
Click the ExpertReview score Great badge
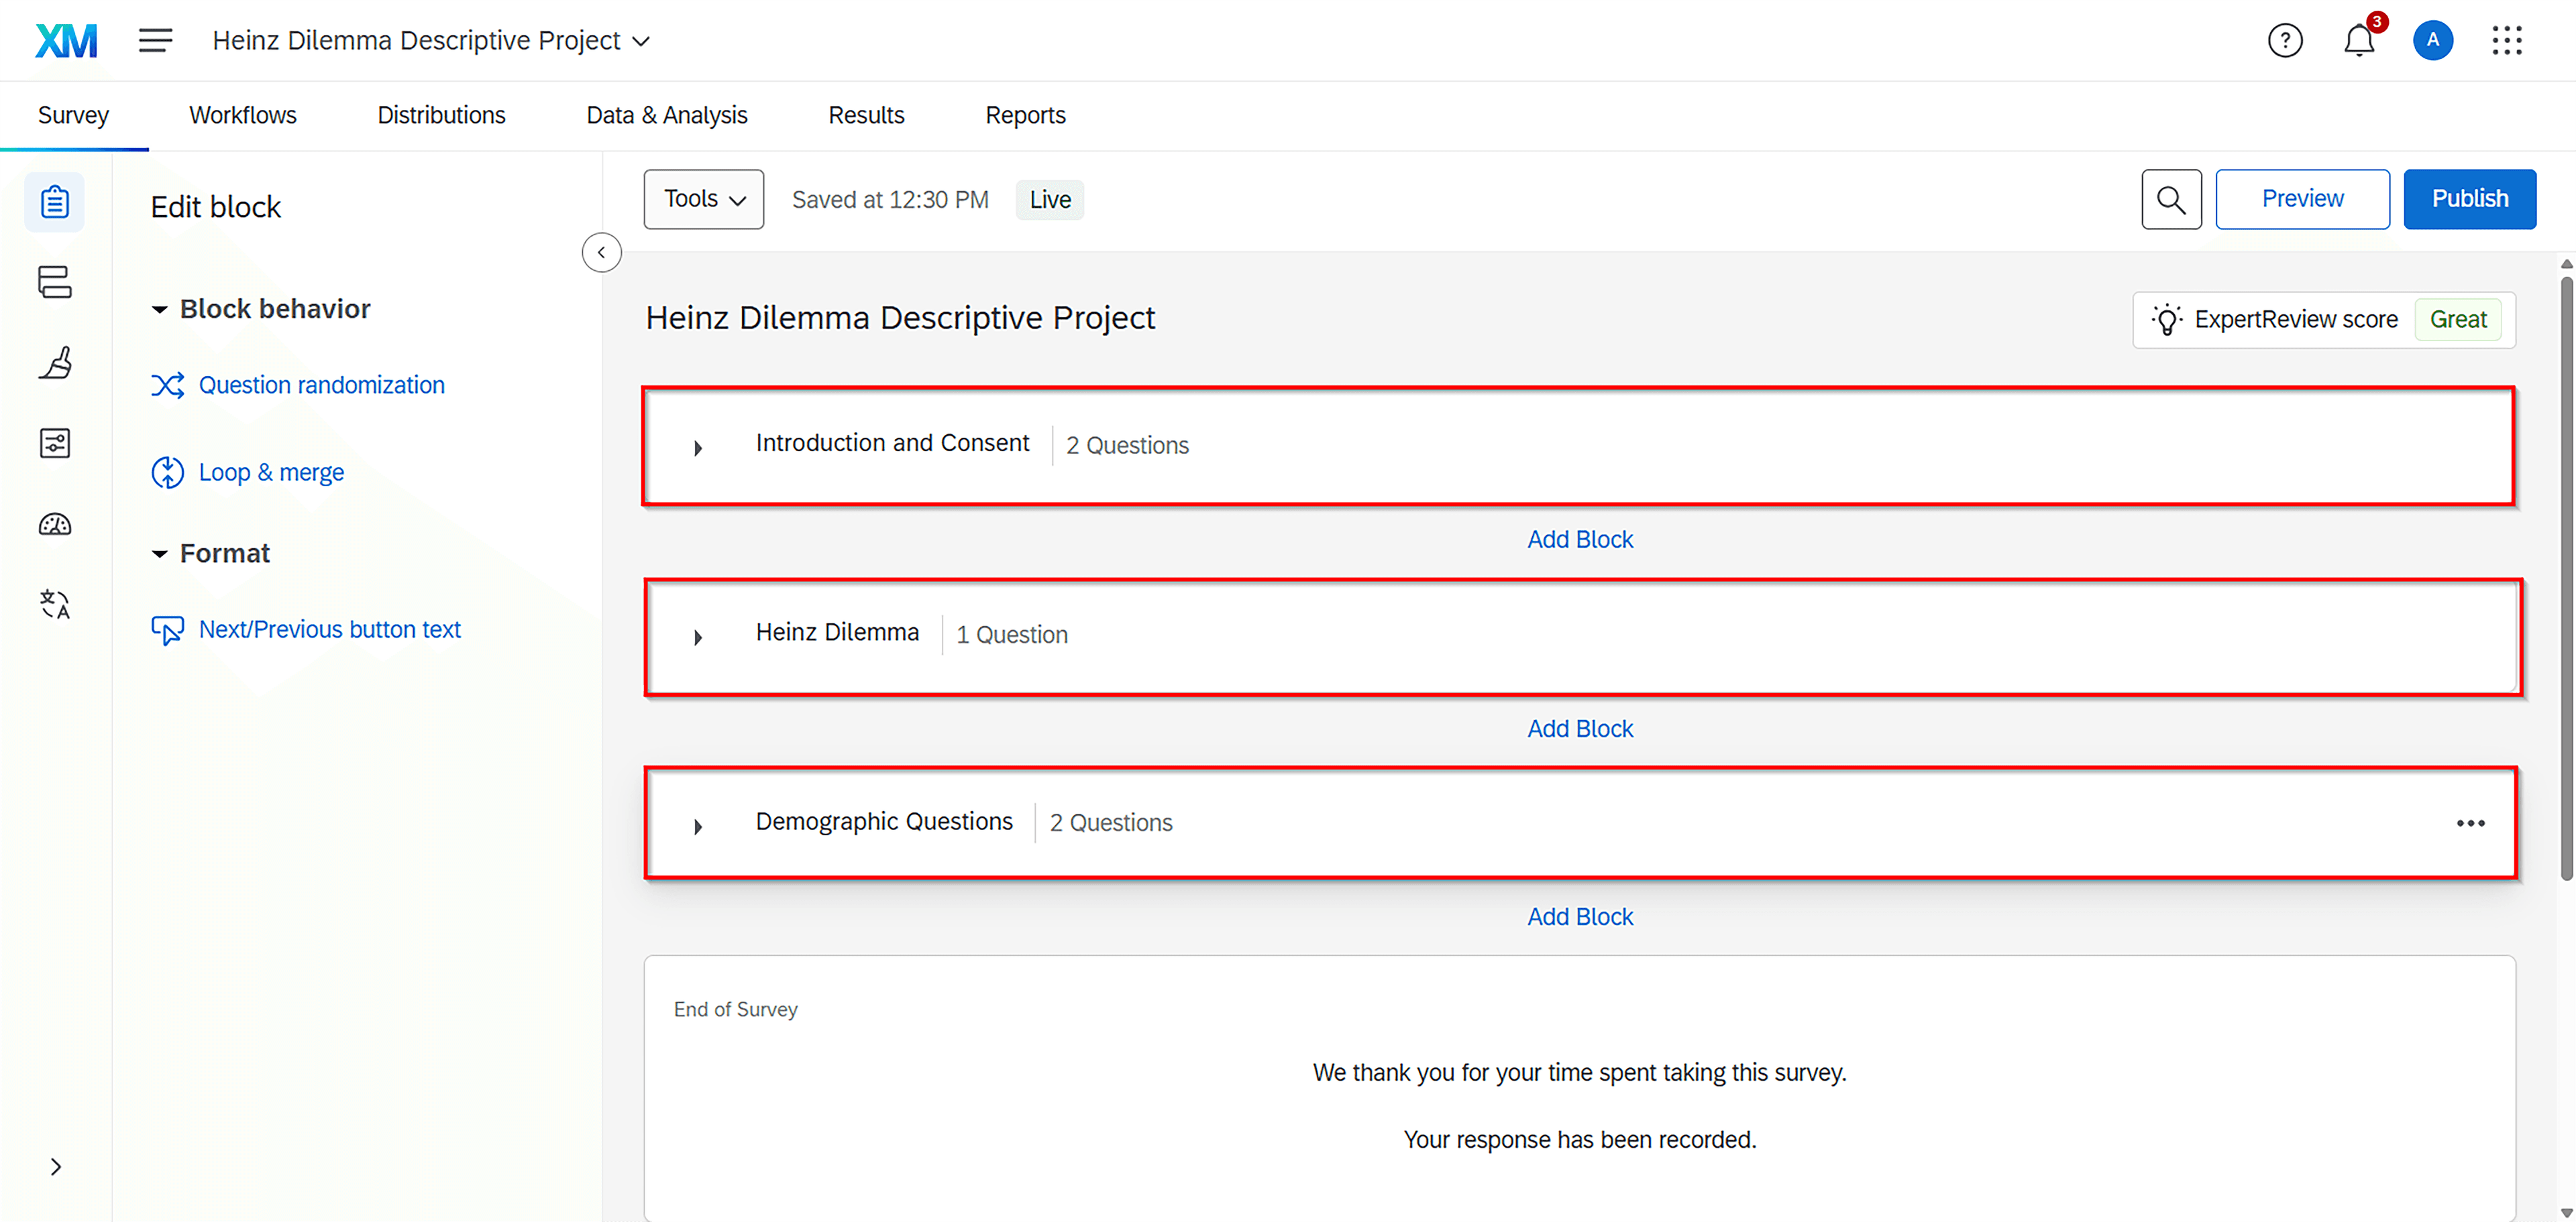pyautogui.click(x=2458, y=320)
